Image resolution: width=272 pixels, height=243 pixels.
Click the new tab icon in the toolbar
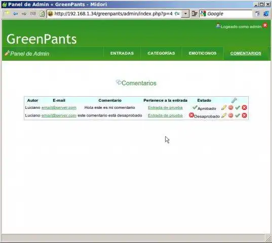[x=7, y=13]
